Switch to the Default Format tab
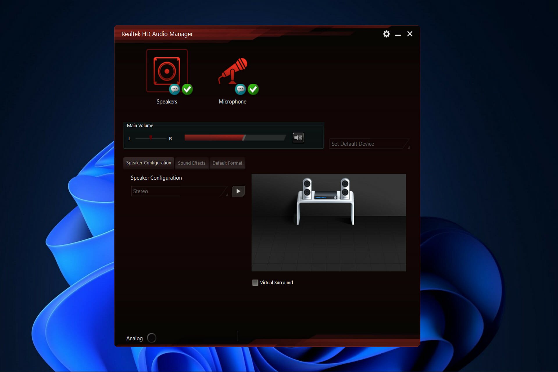Image resolution: width=558 pixels, height=372 pixels. (x=227, y=163)
